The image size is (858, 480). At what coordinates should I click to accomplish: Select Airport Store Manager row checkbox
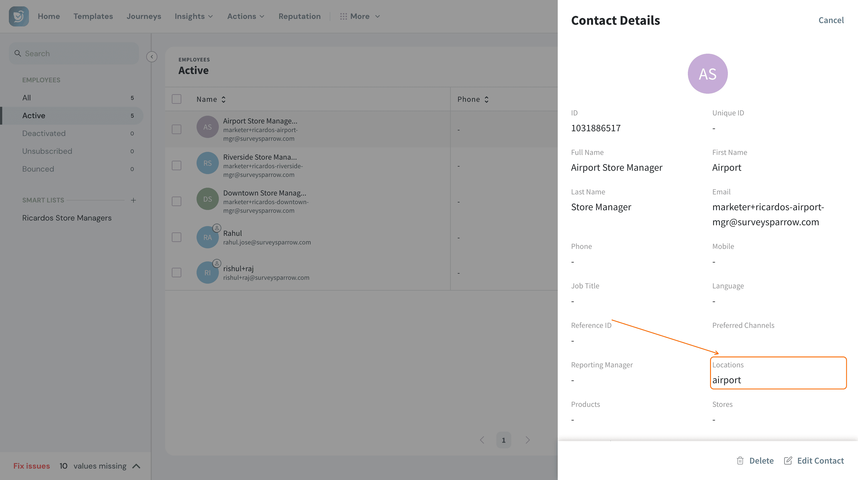point(177,129)
